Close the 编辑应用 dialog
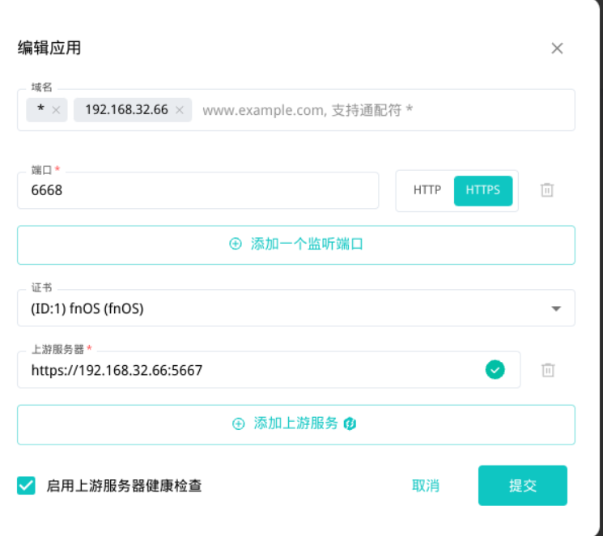 click(557, 49)
